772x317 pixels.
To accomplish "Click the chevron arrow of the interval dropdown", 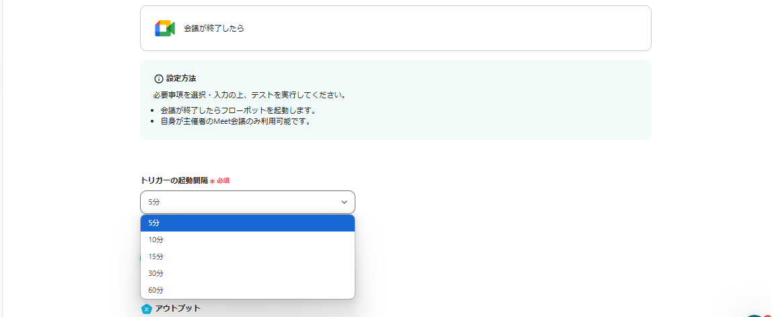I will [344, 203].
